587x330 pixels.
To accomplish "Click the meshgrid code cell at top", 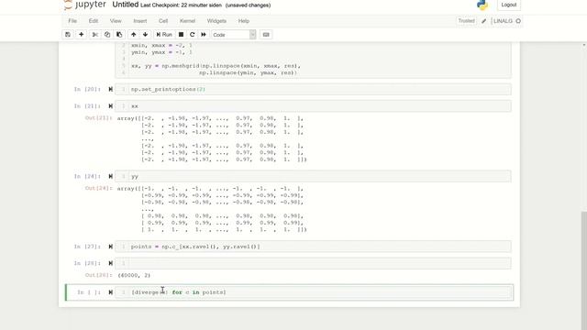I will pyautogui.click(x=313, y=60).
